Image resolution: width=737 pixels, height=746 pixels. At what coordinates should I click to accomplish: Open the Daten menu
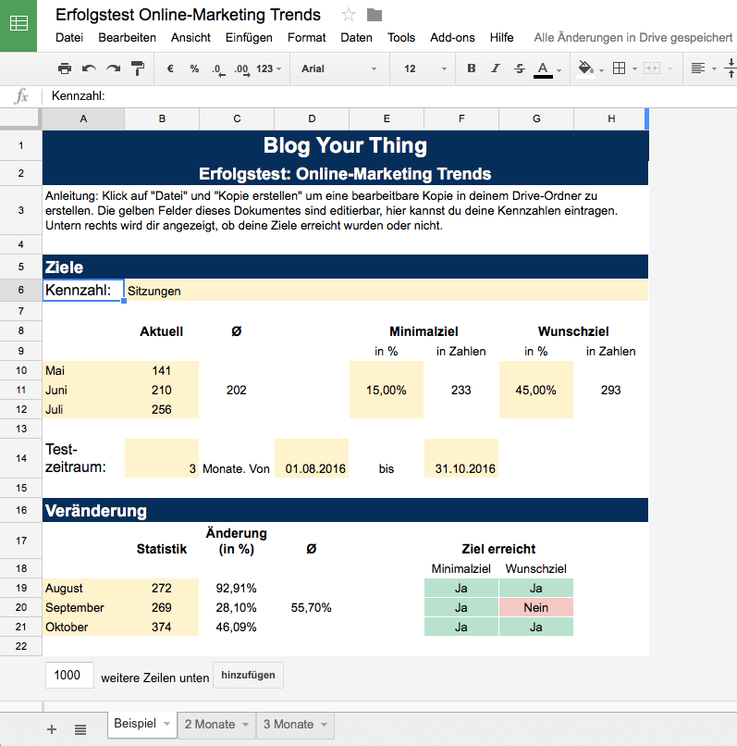point(356,38)
